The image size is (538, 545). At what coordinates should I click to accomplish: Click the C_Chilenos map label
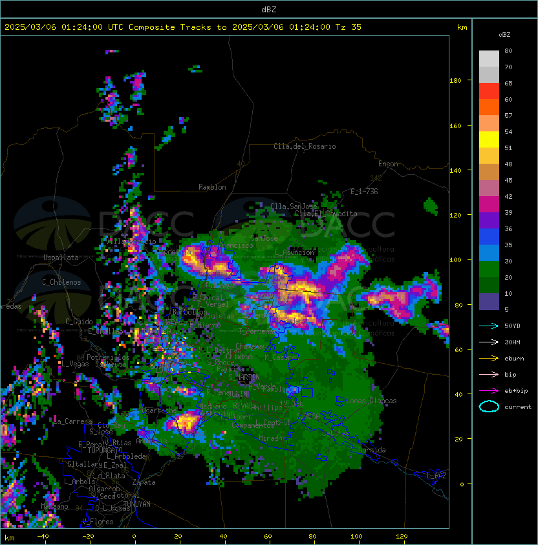pyautogui.click(x=61, y=282)
